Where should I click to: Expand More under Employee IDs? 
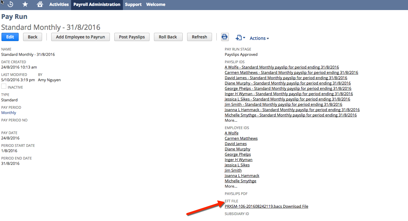pyautogui.click(x=231, y=186)
